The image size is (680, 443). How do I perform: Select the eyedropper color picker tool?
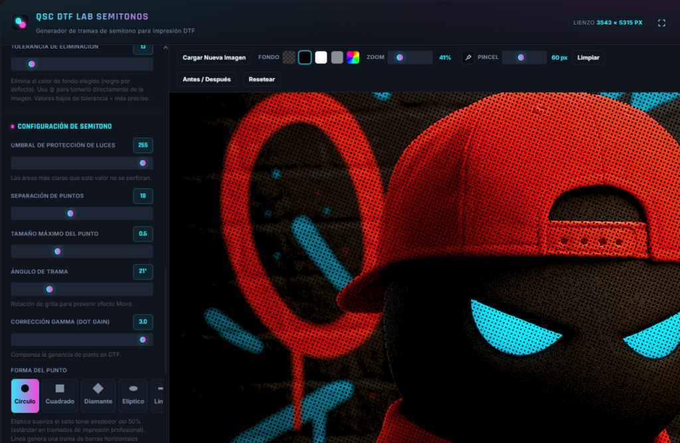coord(468,57)
